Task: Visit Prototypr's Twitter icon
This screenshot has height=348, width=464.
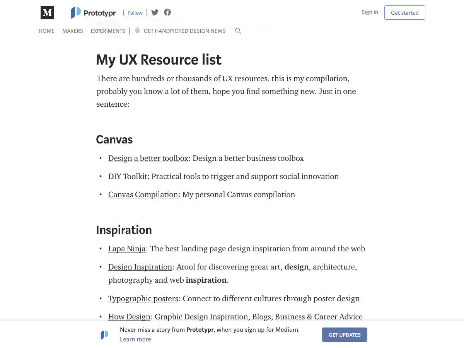Action: coord(155,12)
